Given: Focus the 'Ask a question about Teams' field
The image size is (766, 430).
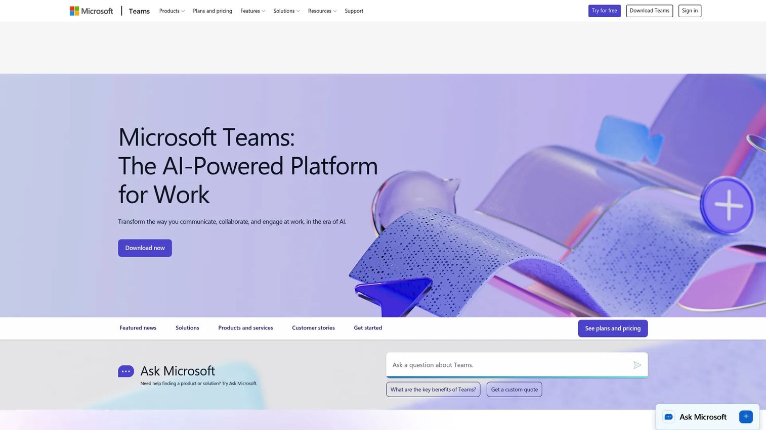Looking at the screenshot, I should (x=517, y=365).
